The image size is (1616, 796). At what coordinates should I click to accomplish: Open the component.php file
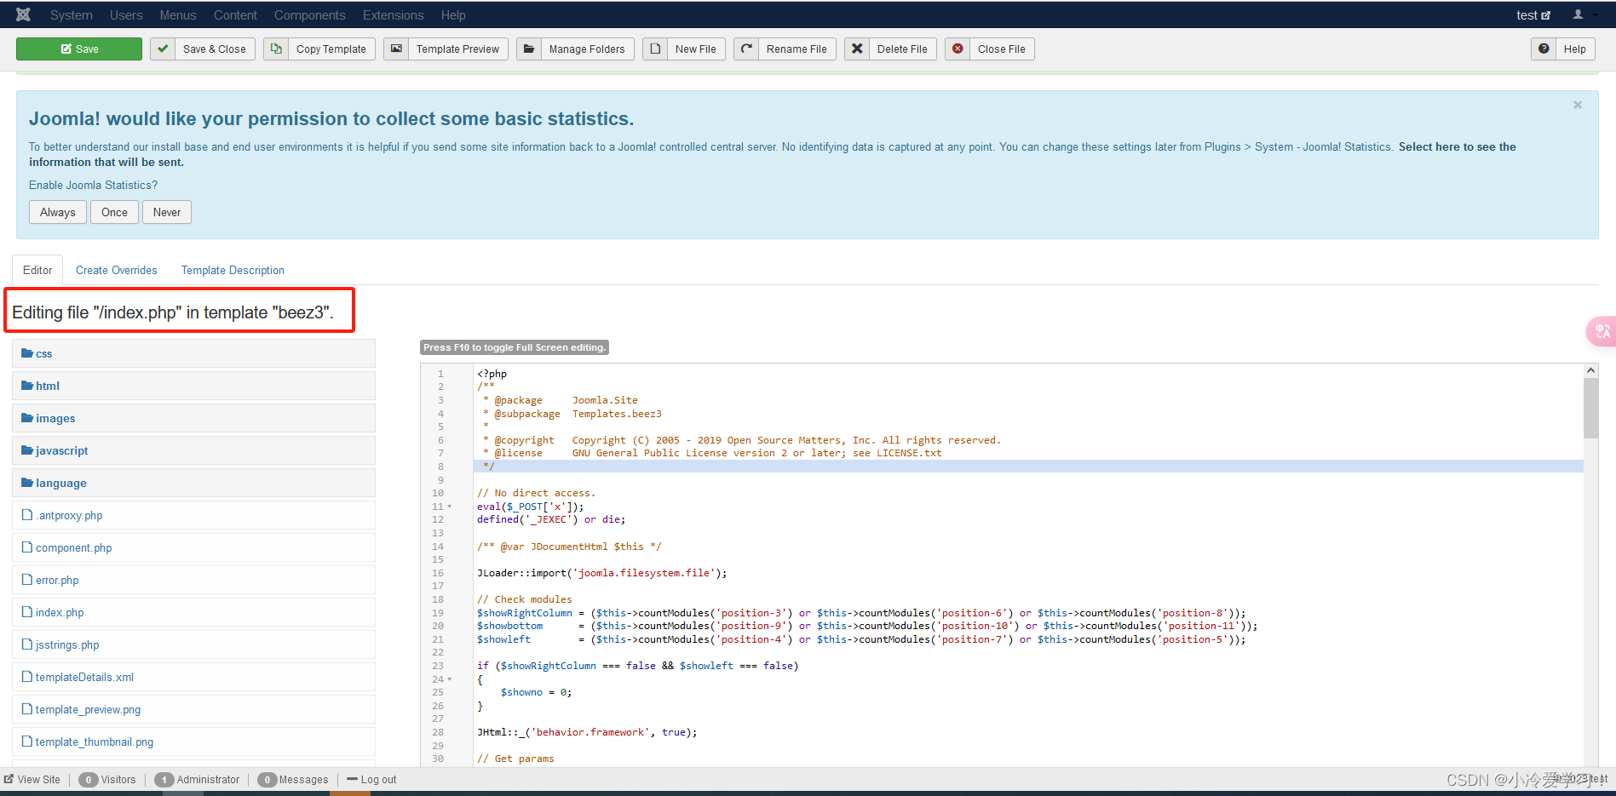point(194,547)
